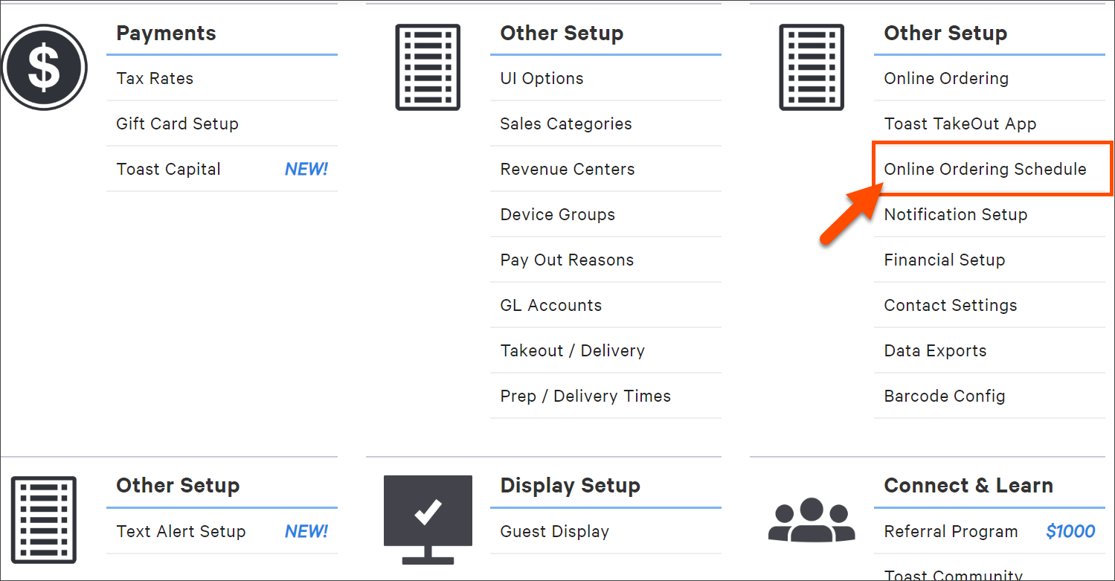Click the list icon beside Other Setup
Image resolution: width=1115 pixels, height=581 pixels.
tap(428, 67)
